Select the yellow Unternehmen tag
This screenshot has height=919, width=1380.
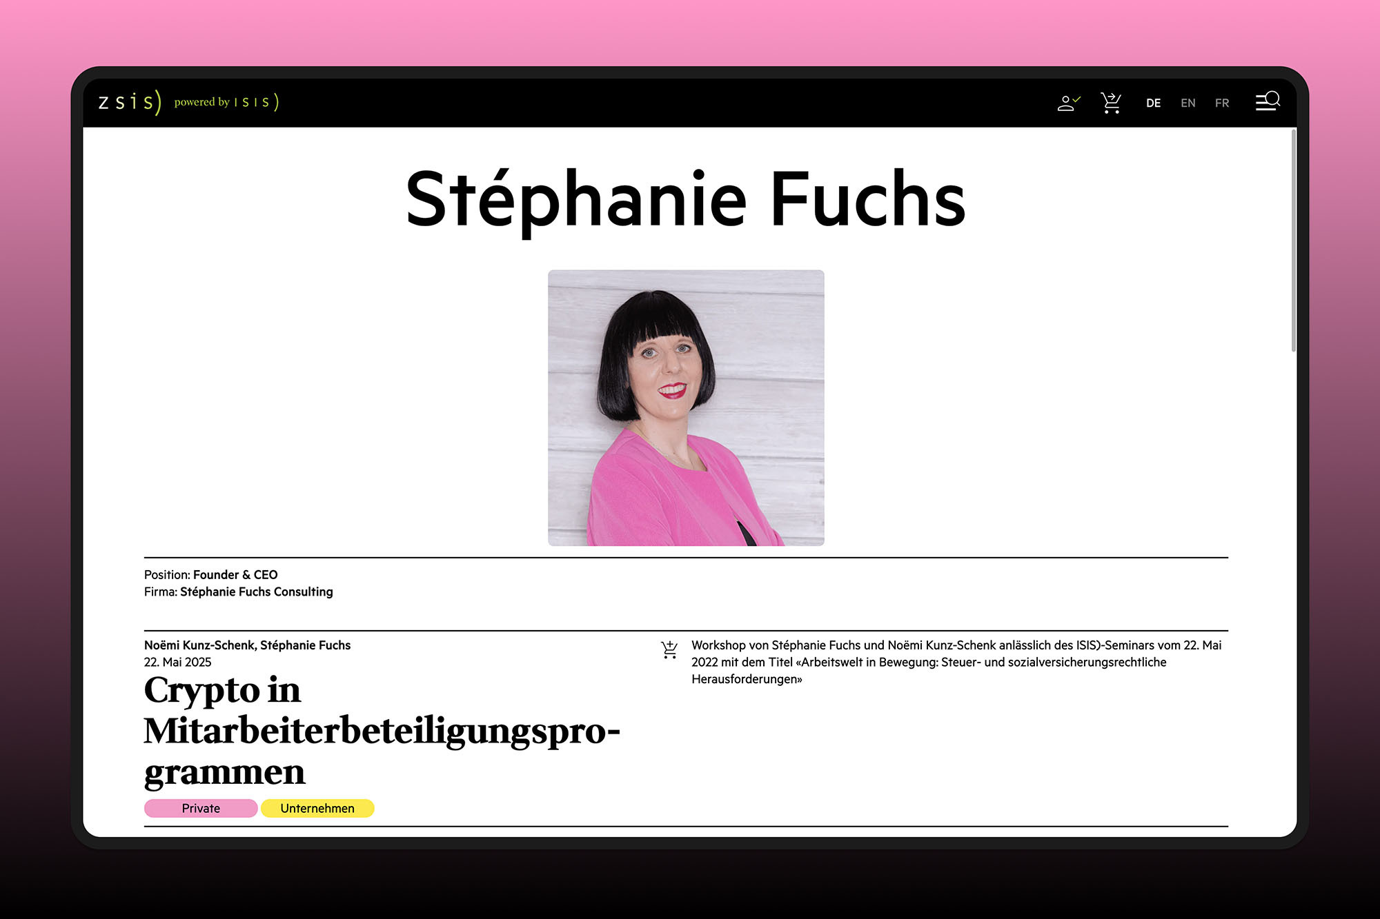pyautogui.click(x=317, y=808)
